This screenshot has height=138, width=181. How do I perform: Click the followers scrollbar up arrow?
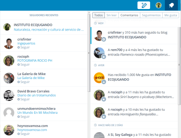pos(89,12)
